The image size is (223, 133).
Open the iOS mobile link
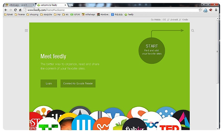pyautogui.click(x=164, y=20)
